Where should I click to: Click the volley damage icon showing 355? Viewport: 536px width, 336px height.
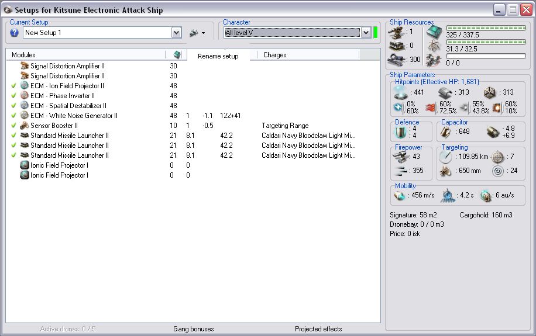pyautogui.click(x=401, y=171)
